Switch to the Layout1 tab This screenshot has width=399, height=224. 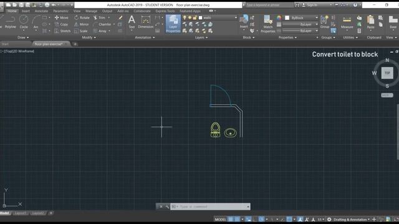click(21, 213)
